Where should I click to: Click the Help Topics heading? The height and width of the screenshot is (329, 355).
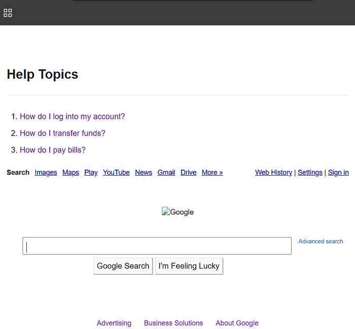[43, 74]
